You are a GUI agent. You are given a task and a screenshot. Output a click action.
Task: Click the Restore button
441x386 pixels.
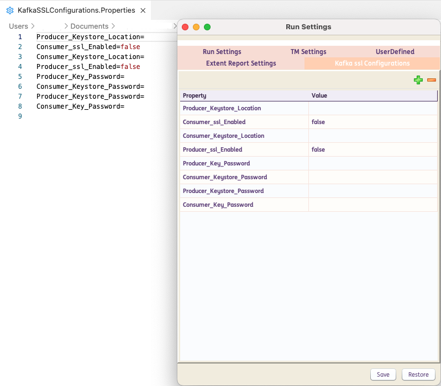[x=418, y=374]
